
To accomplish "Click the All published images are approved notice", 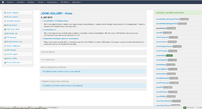I will [93, 71].
